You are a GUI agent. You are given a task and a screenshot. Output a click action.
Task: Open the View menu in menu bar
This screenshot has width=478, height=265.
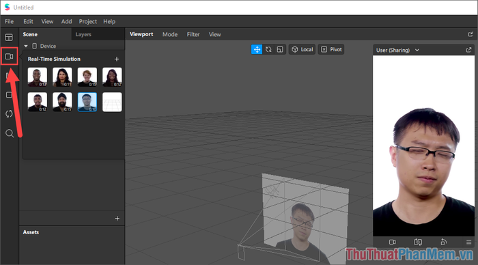click(x=47, y=22)
